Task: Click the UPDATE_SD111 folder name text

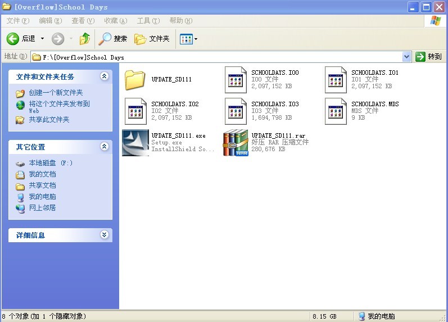Action: [x=171, y=79]
